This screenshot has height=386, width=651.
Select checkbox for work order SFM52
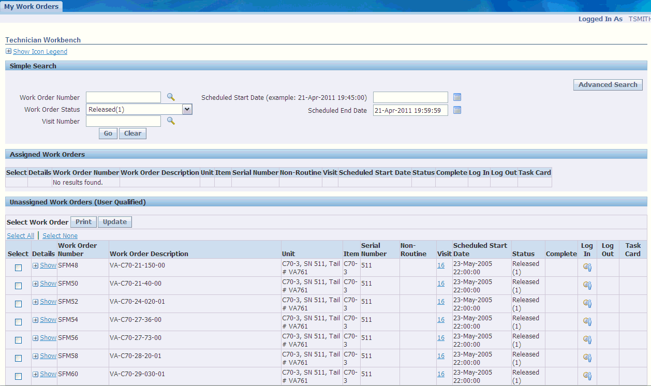pos(19,304)
